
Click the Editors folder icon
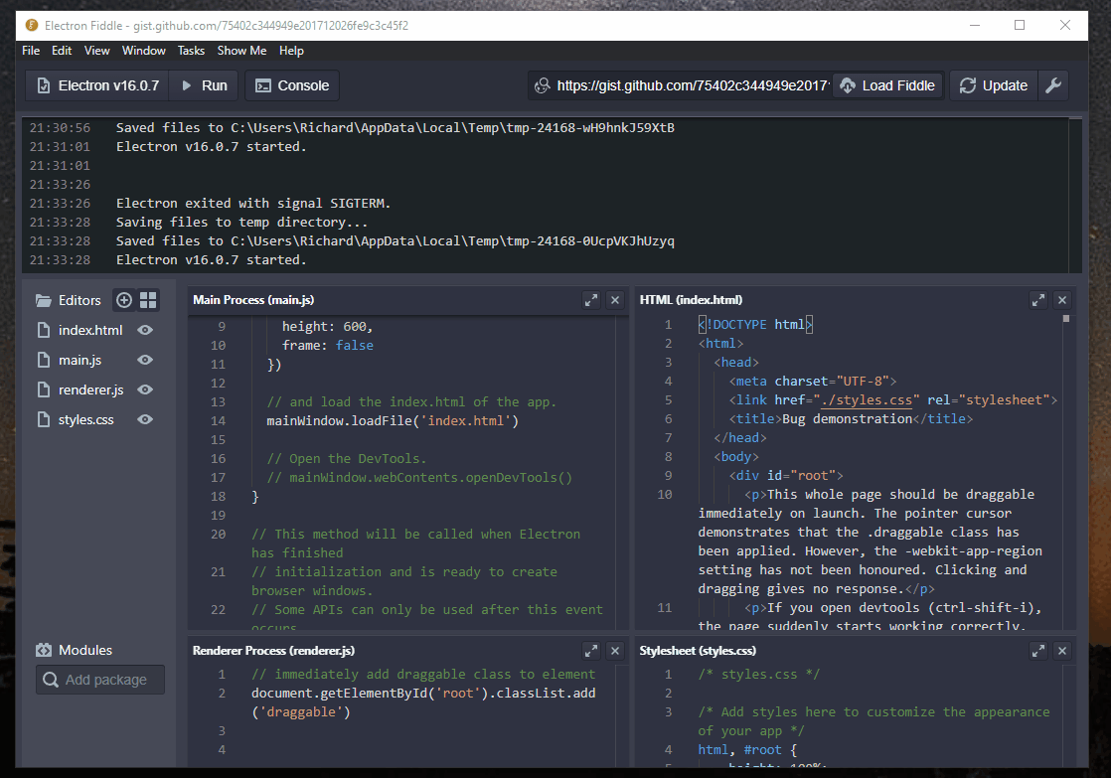(44, 300)
